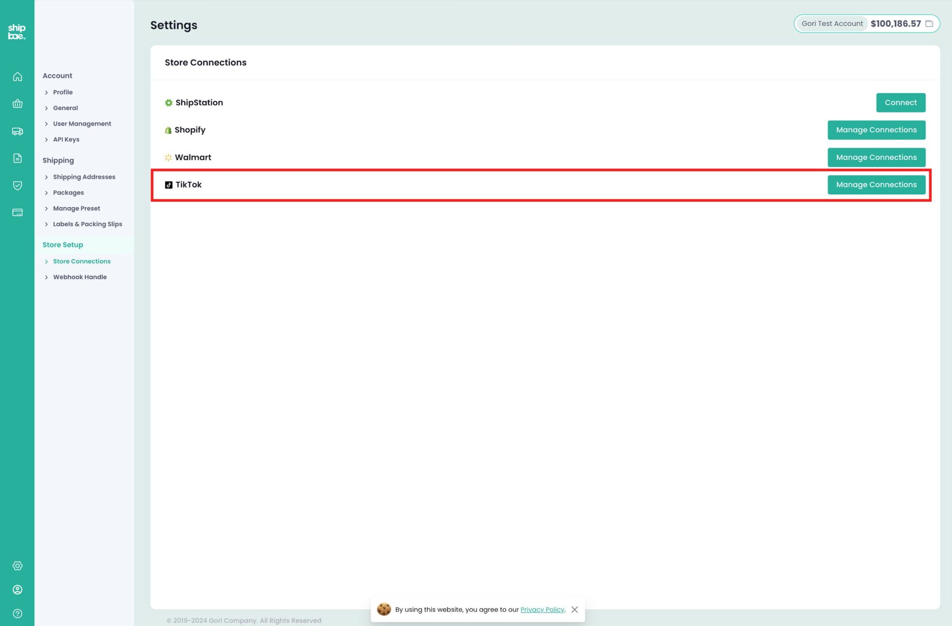Click the wallet icon beside balance
Viewport: 952px width, 626px height.
tap(929, 24)
